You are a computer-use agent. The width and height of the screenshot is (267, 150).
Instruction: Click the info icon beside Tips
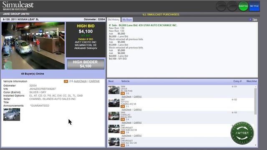[250, 20]
